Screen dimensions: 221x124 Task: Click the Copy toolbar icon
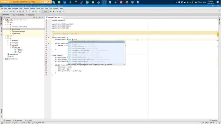20,11
